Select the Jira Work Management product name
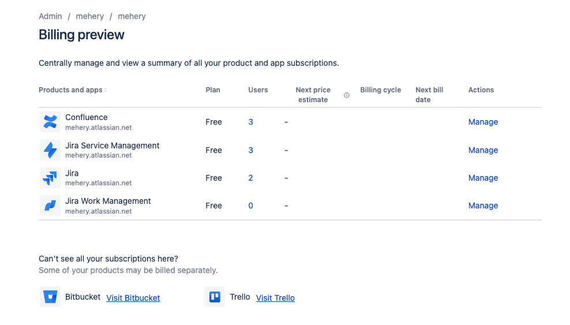 pos(108,201)
